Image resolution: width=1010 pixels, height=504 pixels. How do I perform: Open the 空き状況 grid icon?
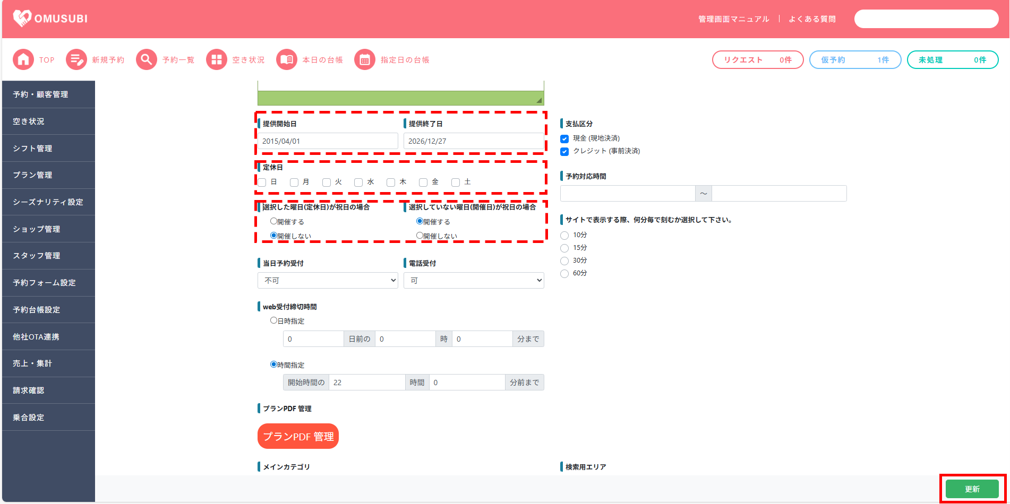[216, 60]
